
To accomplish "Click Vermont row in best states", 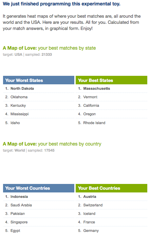I will click(x=111, y=97).
